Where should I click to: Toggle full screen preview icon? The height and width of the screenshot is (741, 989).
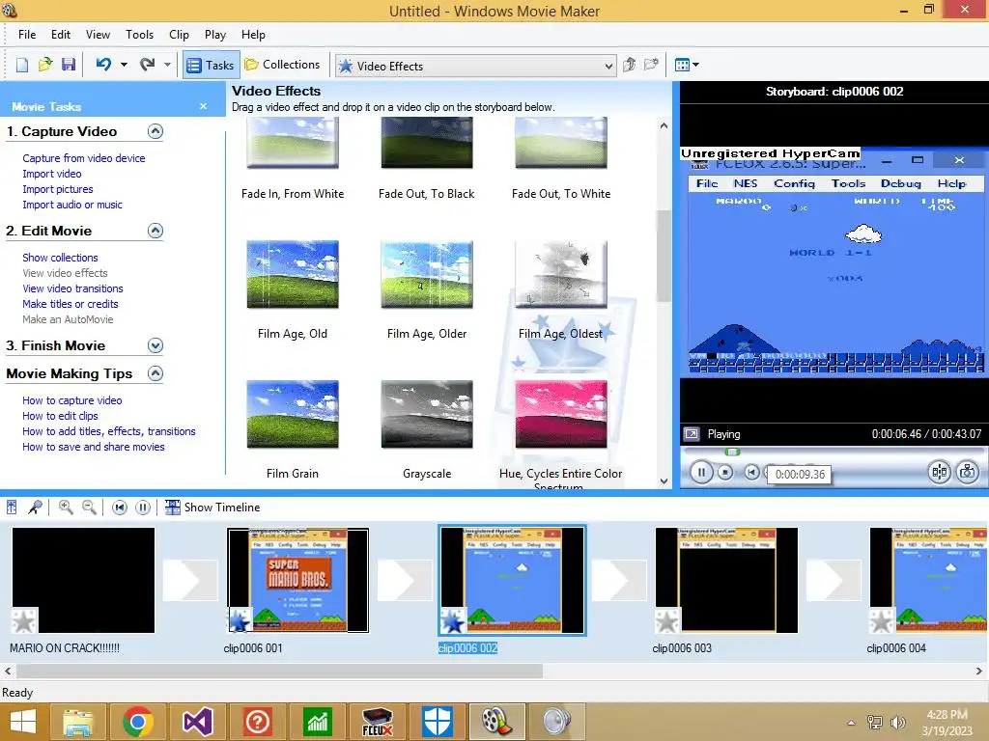point(692,434)
